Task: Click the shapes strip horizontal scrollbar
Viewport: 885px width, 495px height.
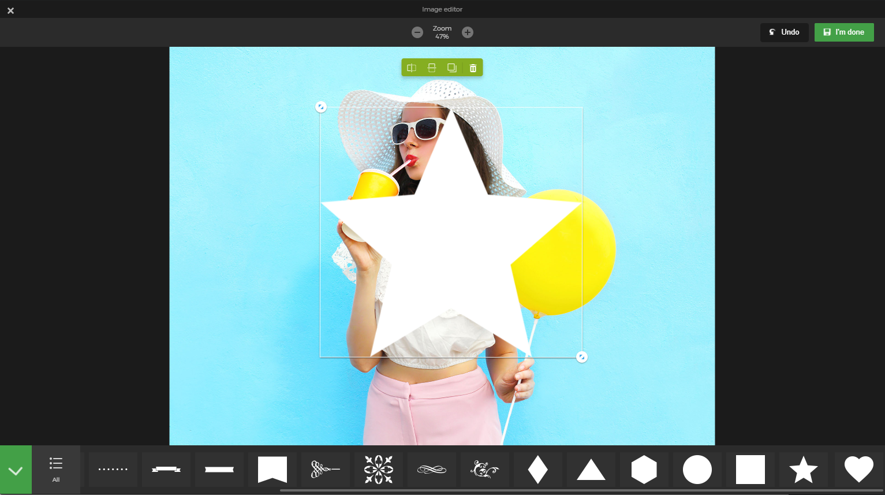Action: click(x=582, y=490)
